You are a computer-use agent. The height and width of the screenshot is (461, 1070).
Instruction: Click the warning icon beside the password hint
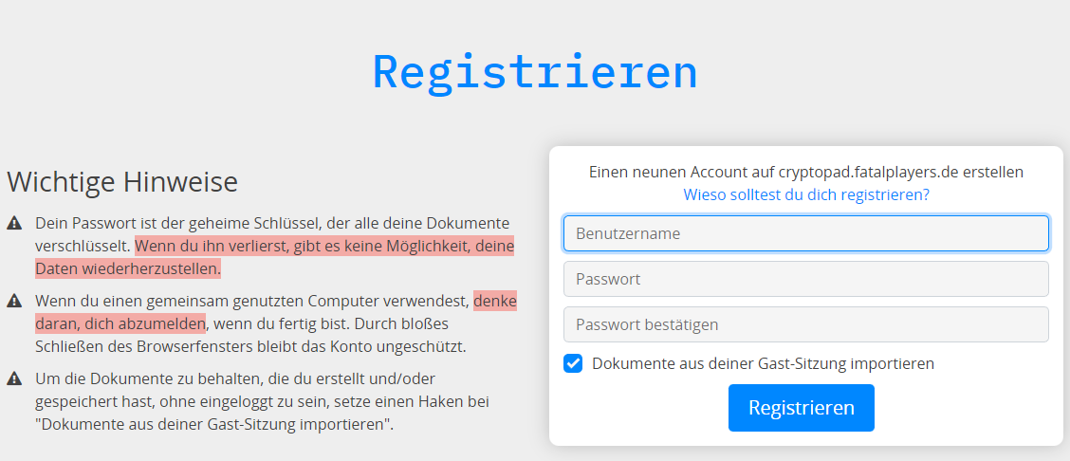coord(13,223)
